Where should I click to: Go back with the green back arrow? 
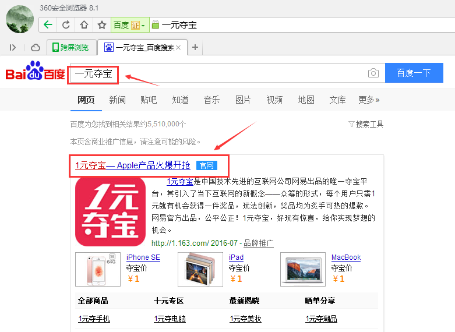48,24
